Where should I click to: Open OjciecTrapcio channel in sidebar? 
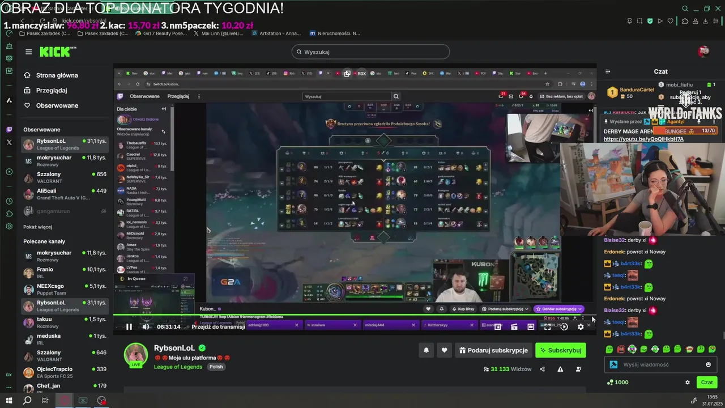(x=65, y=372)
